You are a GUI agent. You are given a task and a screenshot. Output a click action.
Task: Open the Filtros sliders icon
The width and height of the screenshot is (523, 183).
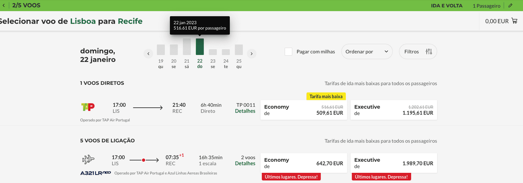click(429, 51)
